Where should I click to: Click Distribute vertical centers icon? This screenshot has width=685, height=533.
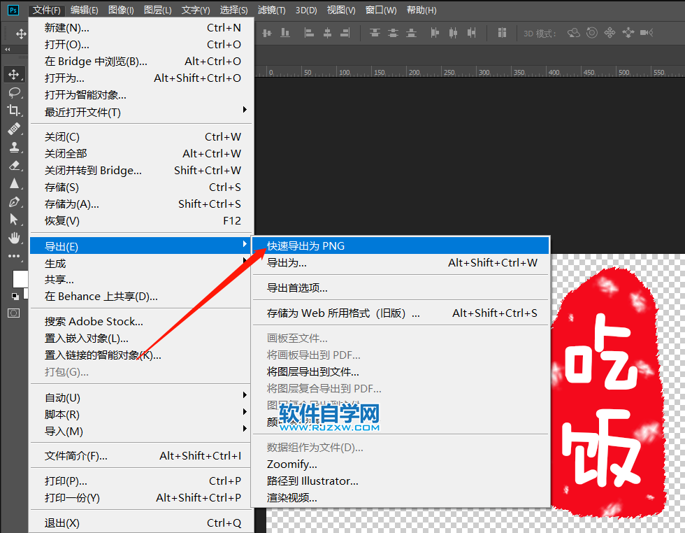[393, 33]
